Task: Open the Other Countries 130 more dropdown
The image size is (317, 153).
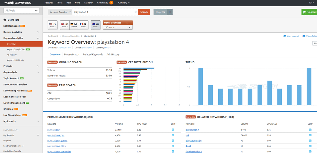Action: pos(118,27)
